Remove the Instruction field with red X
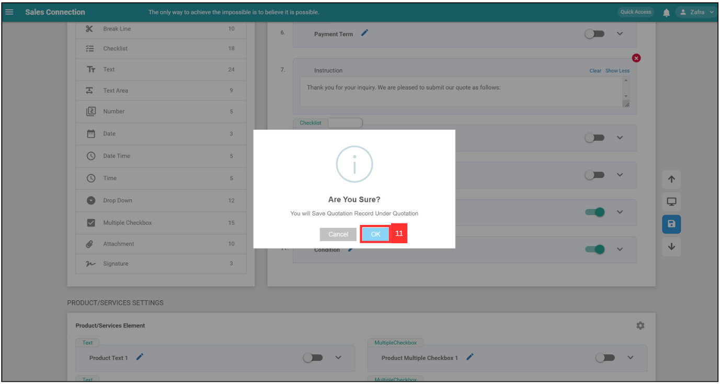721x384 pixels. tap(636, 58)
